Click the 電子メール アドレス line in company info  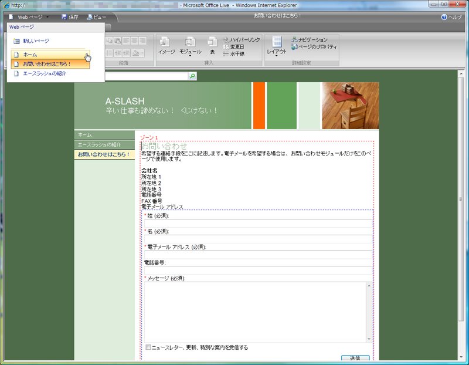162,207
